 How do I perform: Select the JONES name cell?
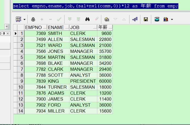click(x=58, y=51)
